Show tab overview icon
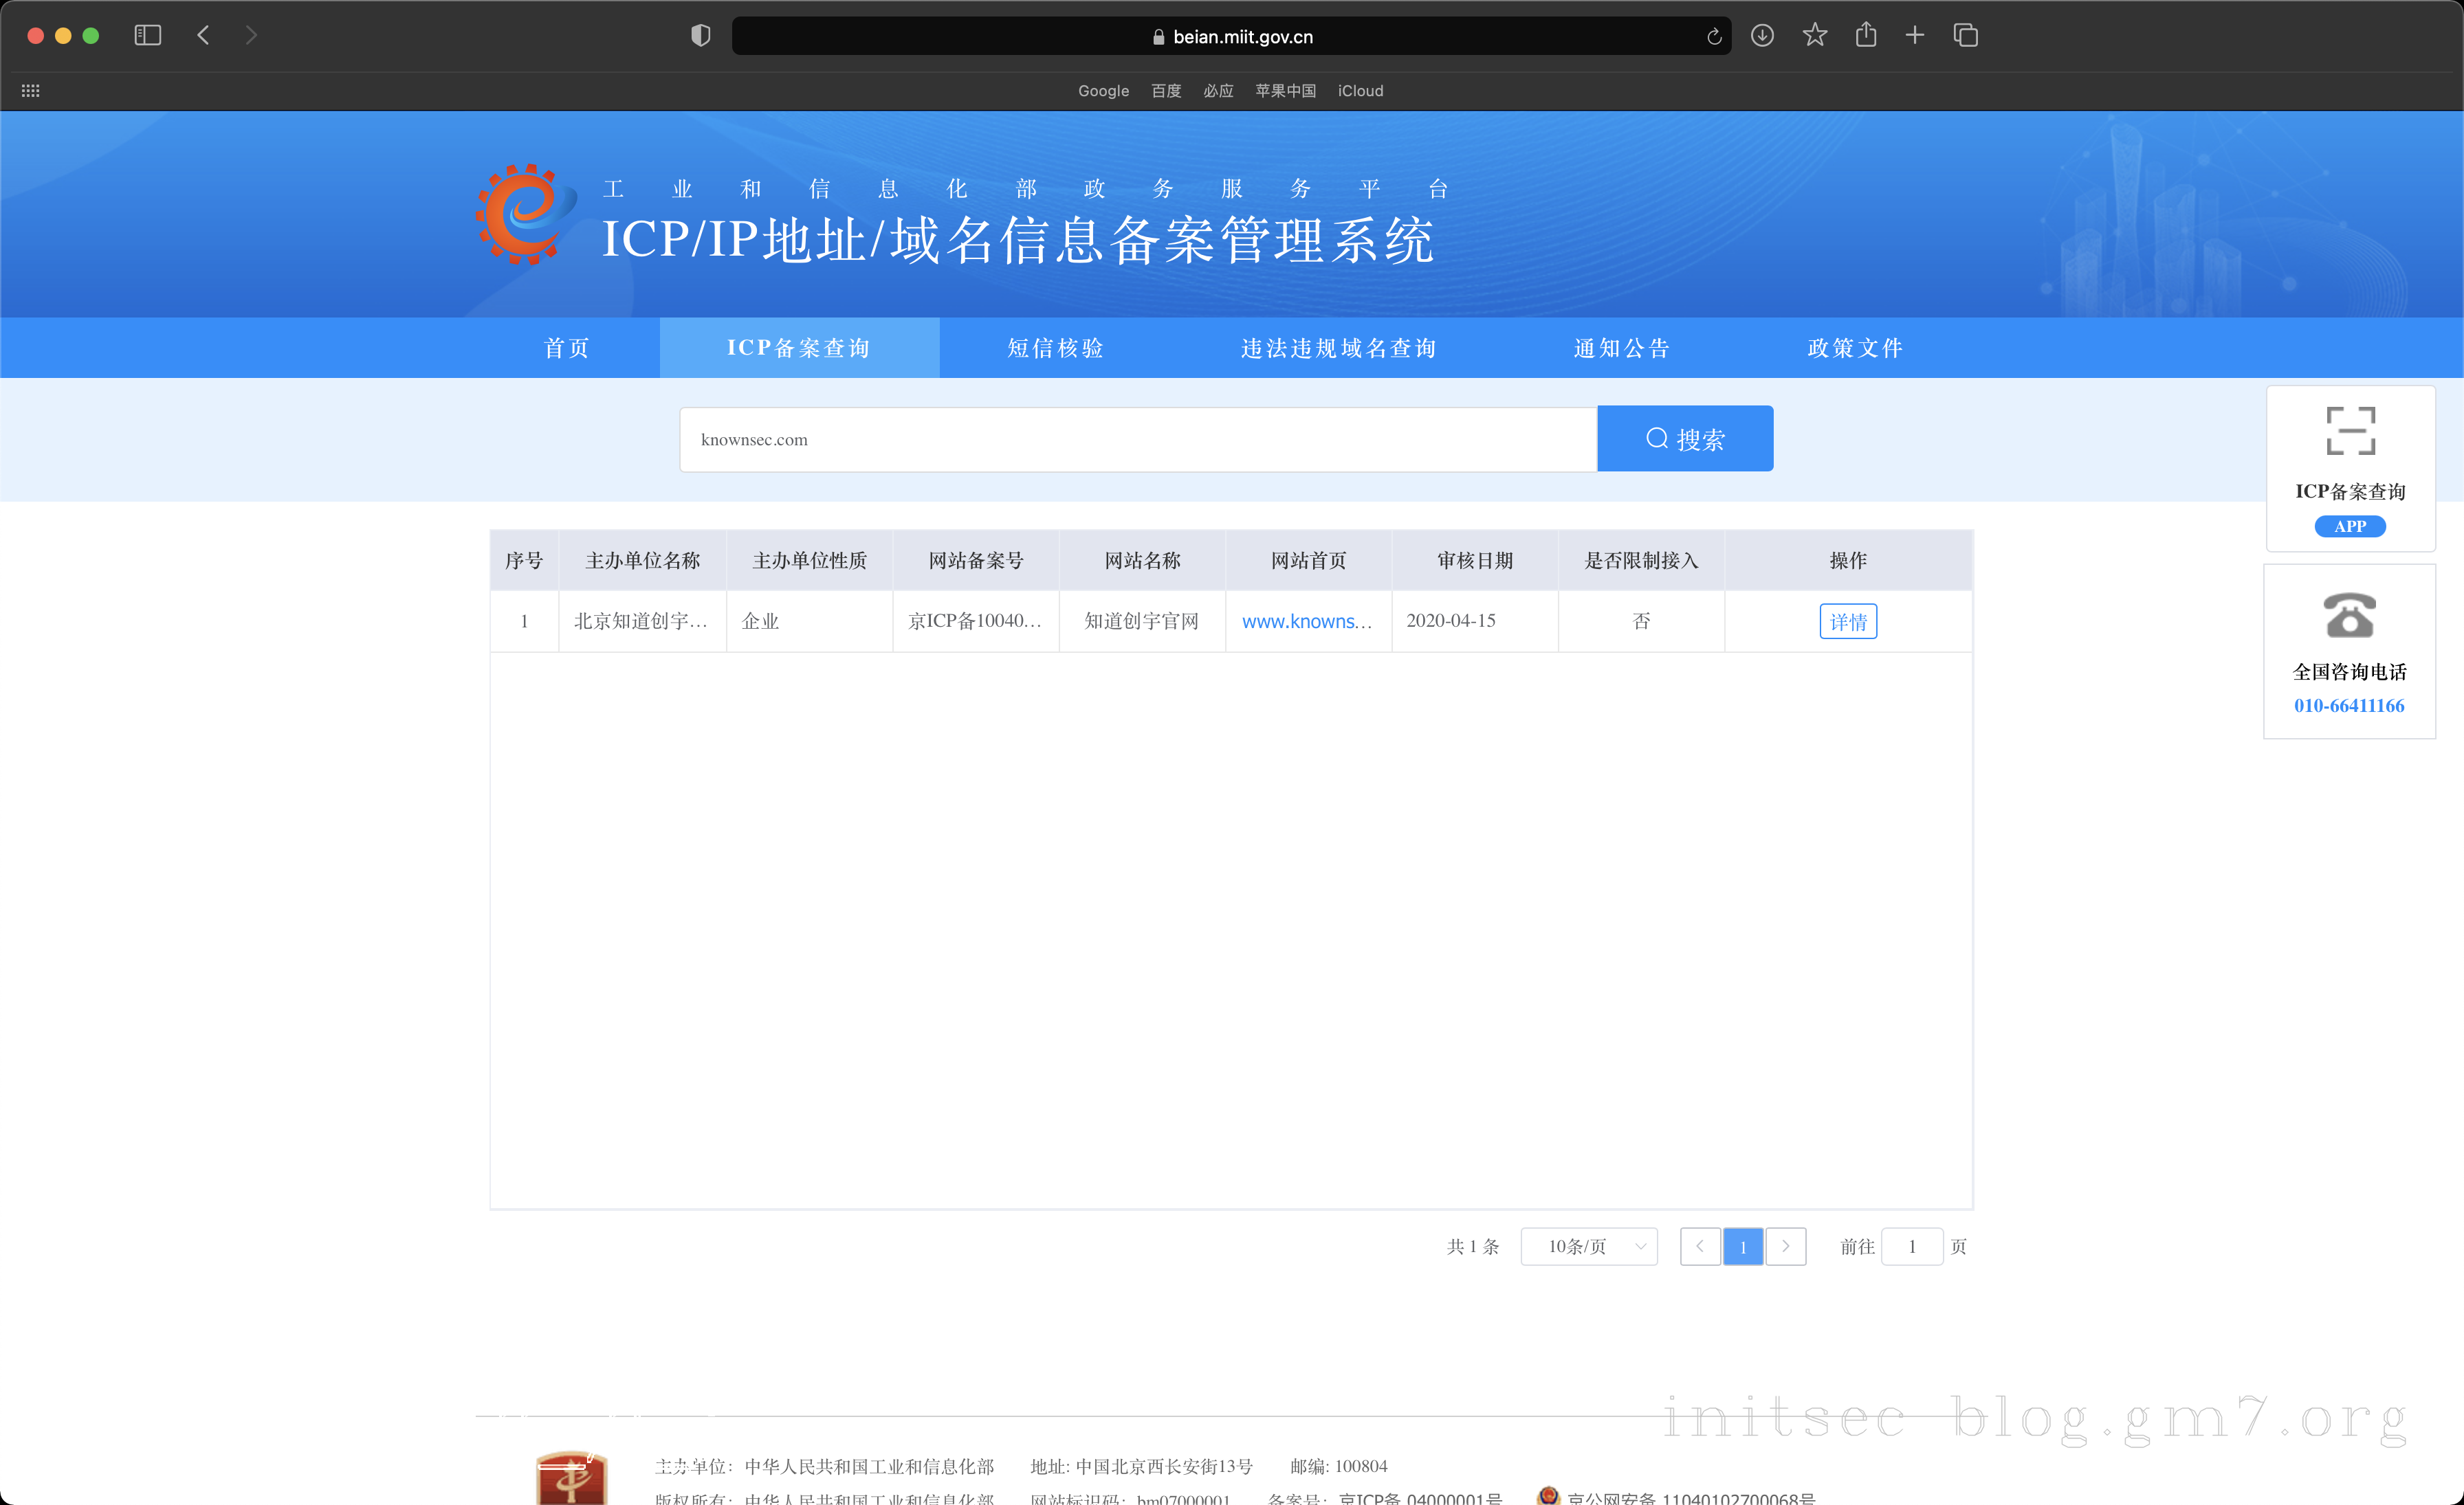 click(1965, 36)
